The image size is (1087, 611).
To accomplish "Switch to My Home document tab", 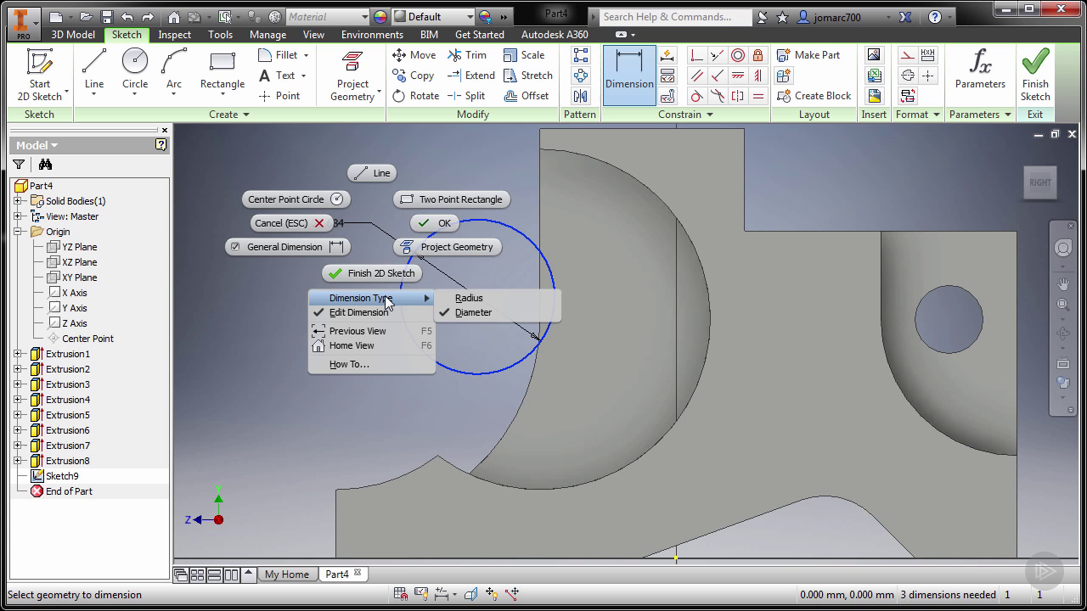I will [x=287, y=575].
